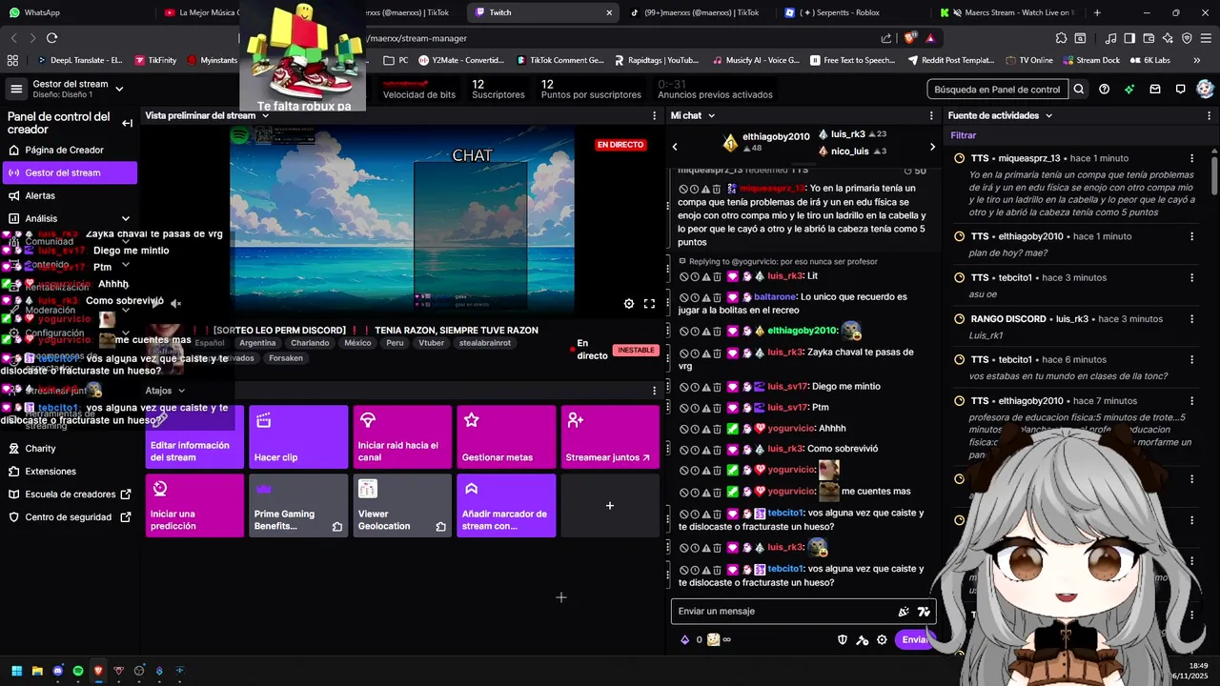Open Escuela de creadores link
The width and height of the screenshot is (1220, 686).
(69, 494)
